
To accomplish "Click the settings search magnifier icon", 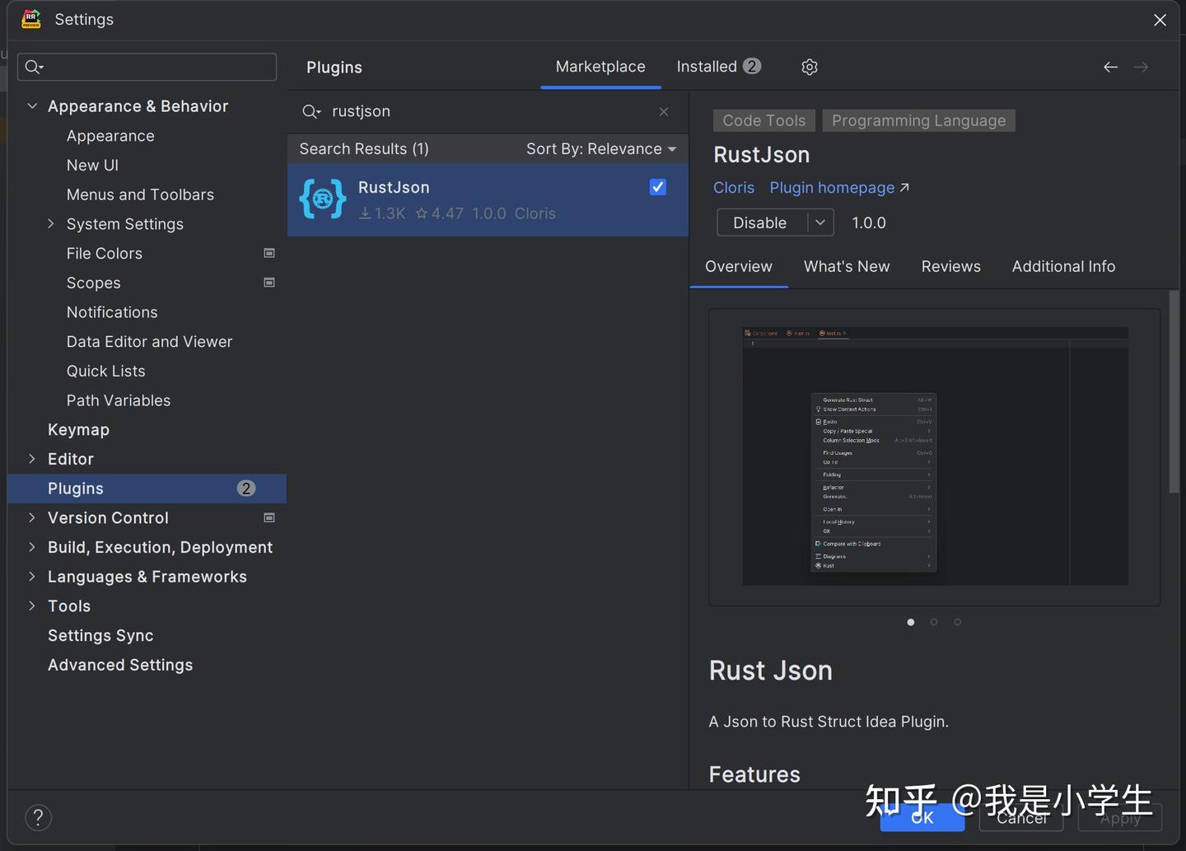I will pyautogui.click(x=34, y=67).
